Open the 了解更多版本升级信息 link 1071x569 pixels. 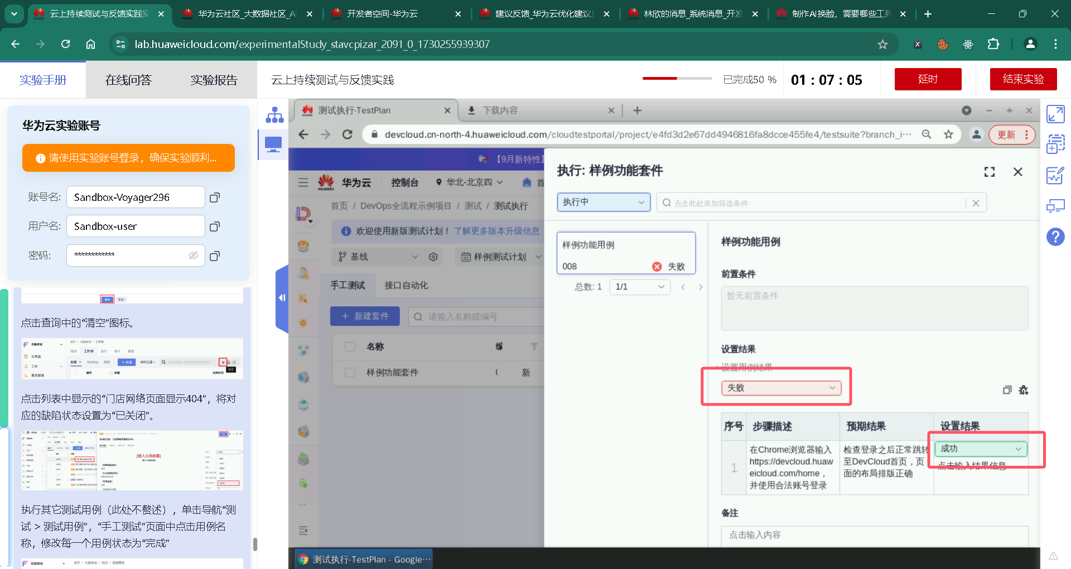[496, 231]
